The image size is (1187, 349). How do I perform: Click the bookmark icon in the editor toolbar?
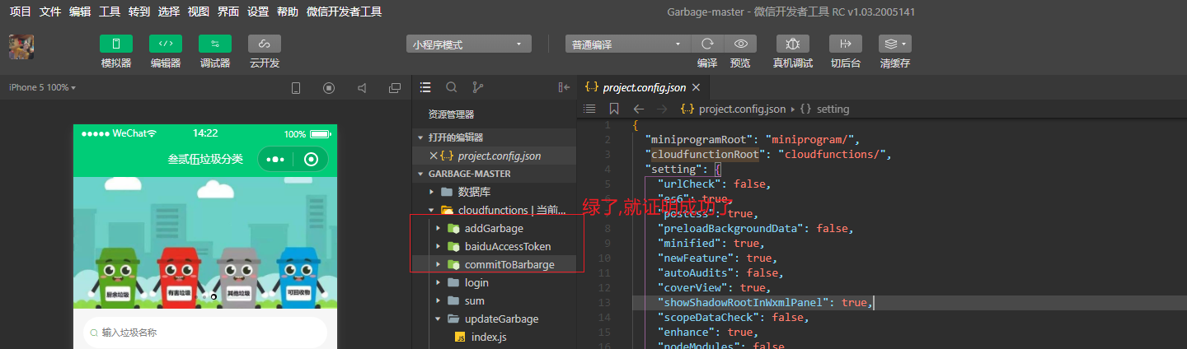click(x=614, y=109)
